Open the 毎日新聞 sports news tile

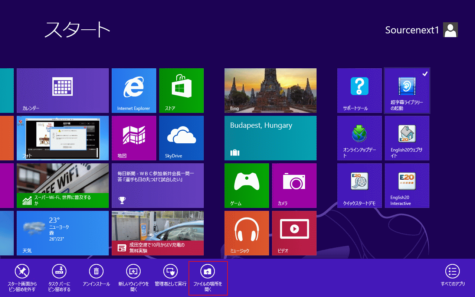coord(158,186)
